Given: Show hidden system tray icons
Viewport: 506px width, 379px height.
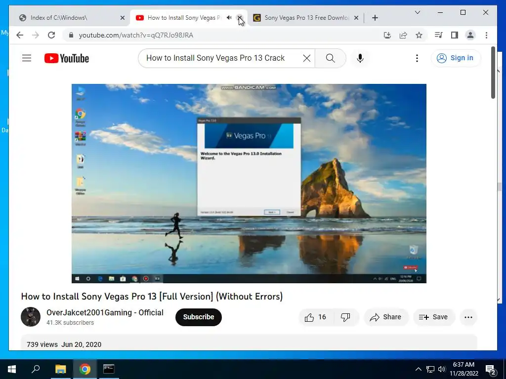Looking at the screenshot, I should pyautogui.click(x=418, y=369).
